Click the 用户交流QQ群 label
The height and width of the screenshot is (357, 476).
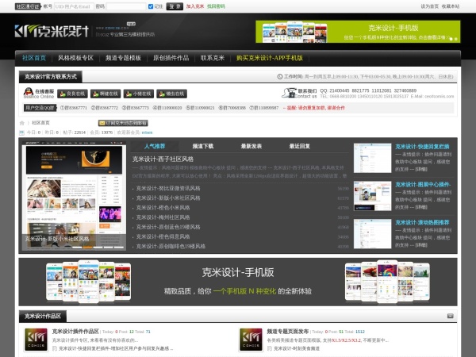click(40, 108)
